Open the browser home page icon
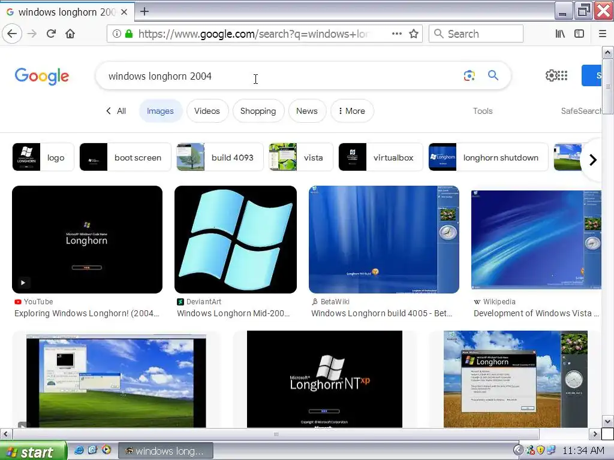Viewport: 614px width, 460px height. 70,34
